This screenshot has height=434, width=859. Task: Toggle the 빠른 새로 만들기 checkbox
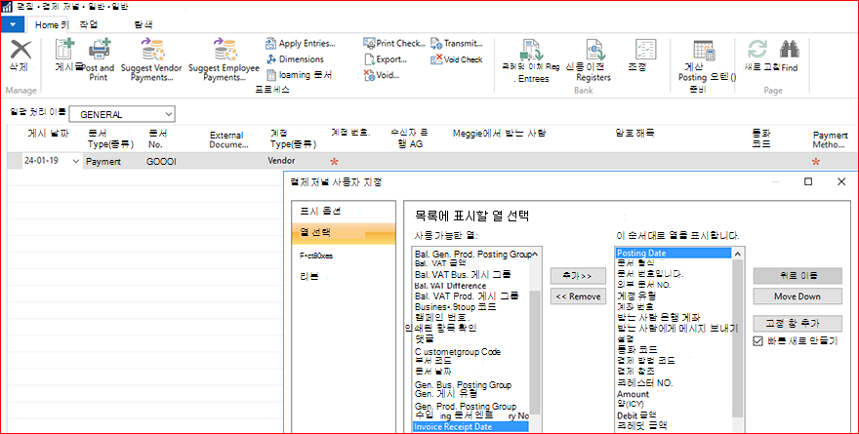click(x=758, y=341)
